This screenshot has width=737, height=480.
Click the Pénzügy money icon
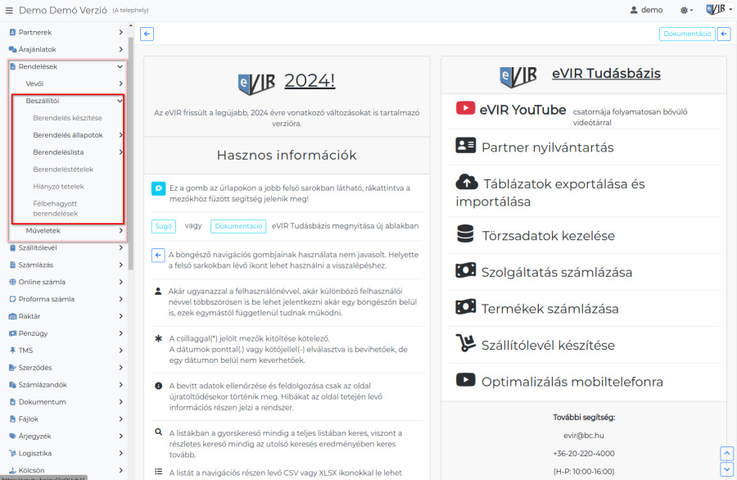coord(12,333)
